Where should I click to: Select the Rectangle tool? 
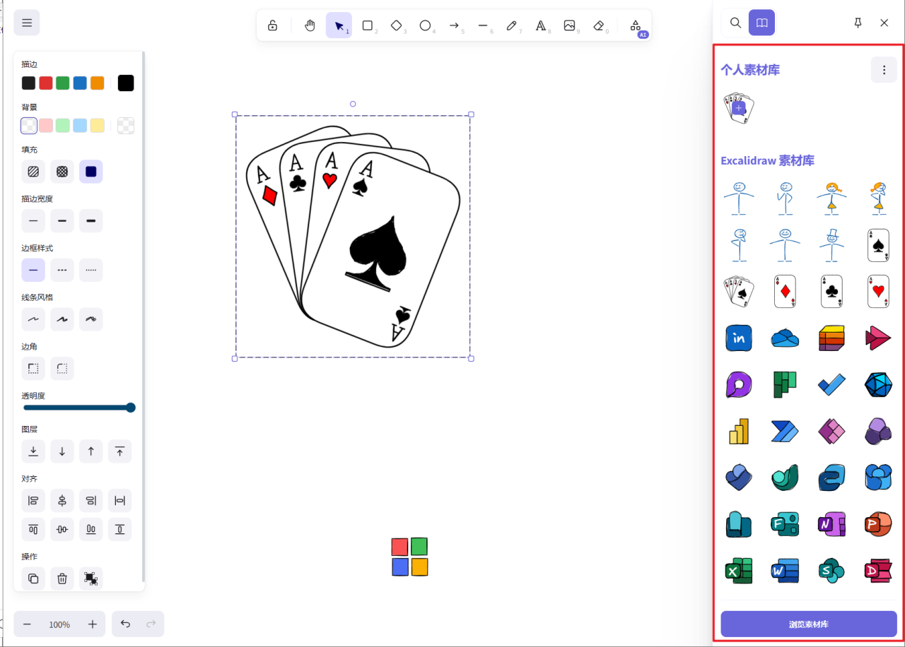[368, 25]
